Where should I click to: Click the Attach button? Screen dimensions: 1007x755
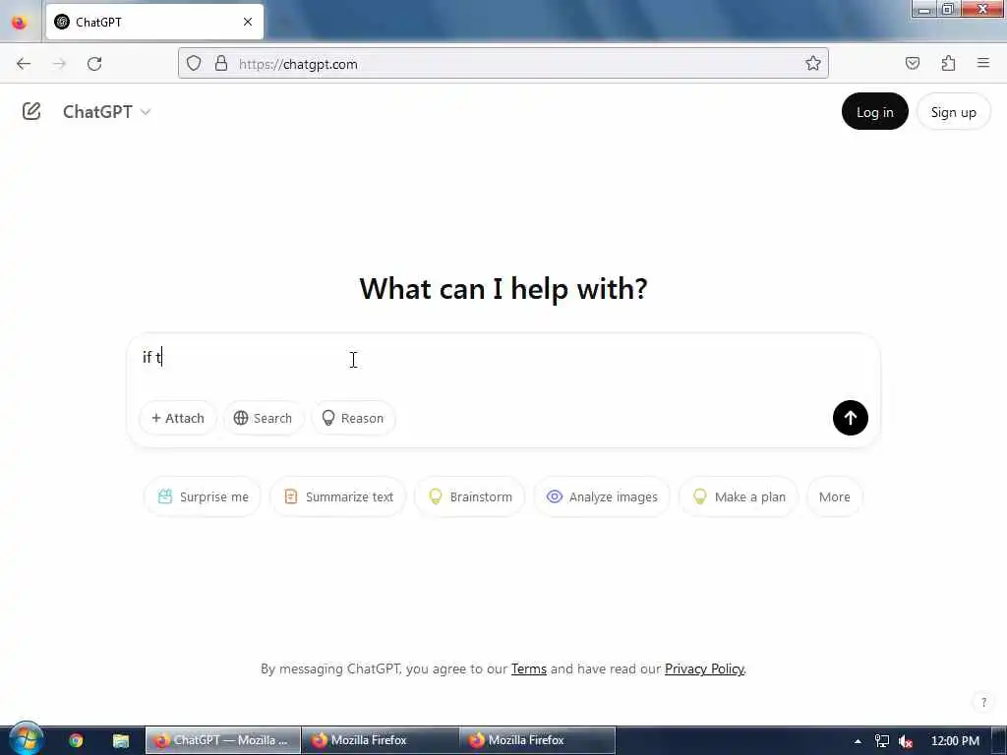point(178,418)
